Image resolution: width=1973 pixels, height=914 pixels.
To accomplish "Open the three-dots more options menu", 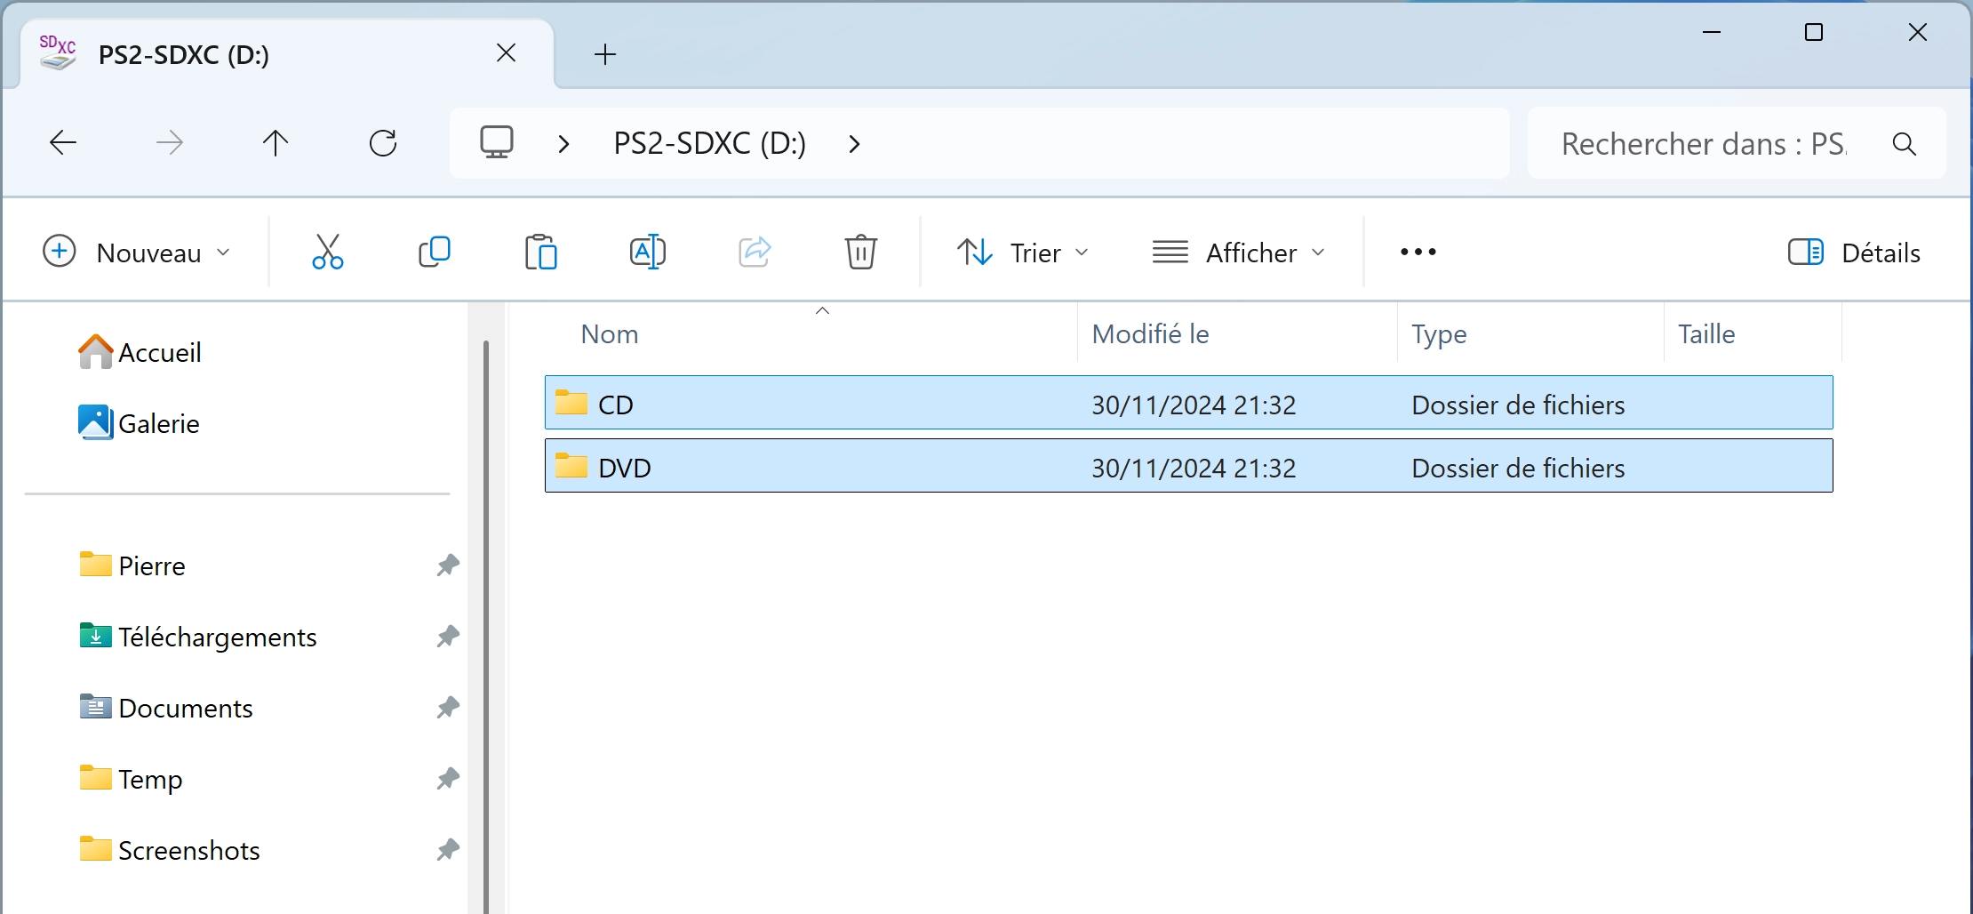I will (x=1418, y=253).
